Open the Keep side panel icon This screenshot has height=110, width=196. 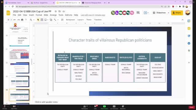pos(189,28)
